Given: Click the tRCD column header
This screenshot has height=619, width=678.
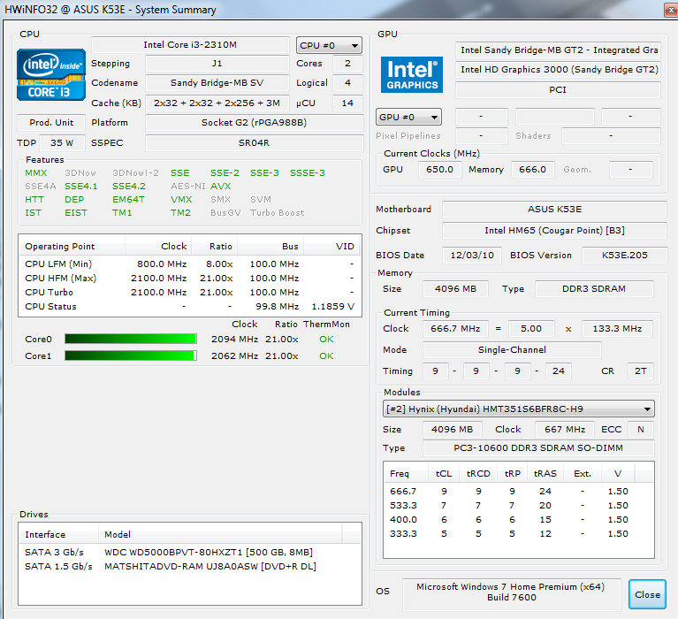Looking at the screenshot, I should click(x=478, y=474).
